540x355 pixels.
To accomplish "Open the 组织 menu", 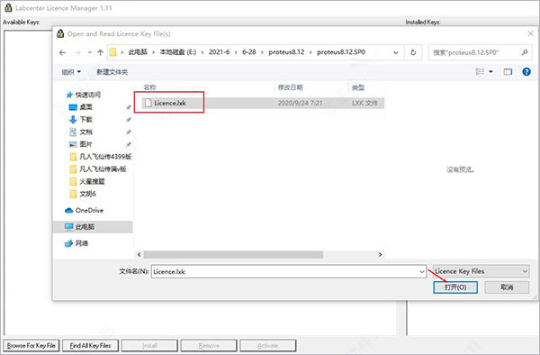I will click(71, 72).
